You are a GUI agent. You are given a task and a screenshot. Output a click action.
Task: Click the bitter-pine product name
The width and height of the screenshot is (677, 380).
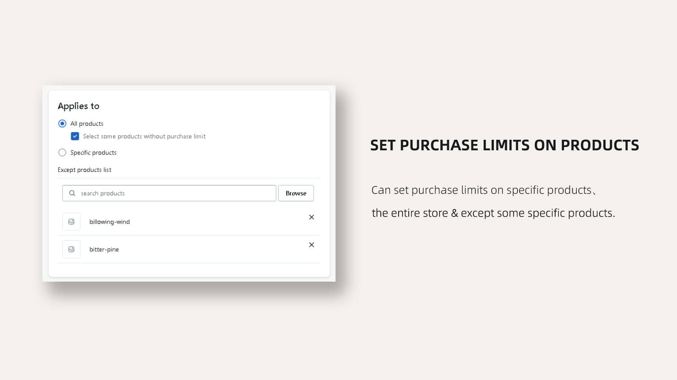coord(104,250)
